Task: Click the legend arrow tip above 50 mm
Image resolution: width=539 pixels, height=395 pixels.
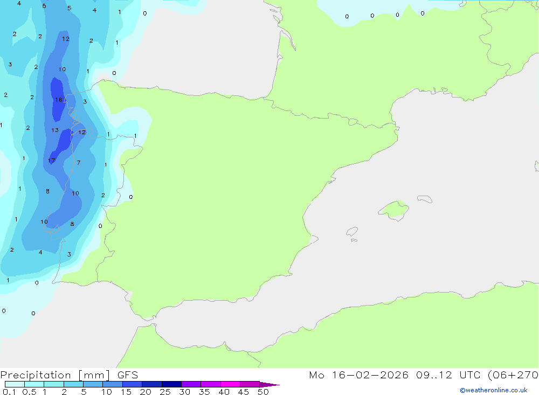Action: pyautogui.click(x=269, y=384)
